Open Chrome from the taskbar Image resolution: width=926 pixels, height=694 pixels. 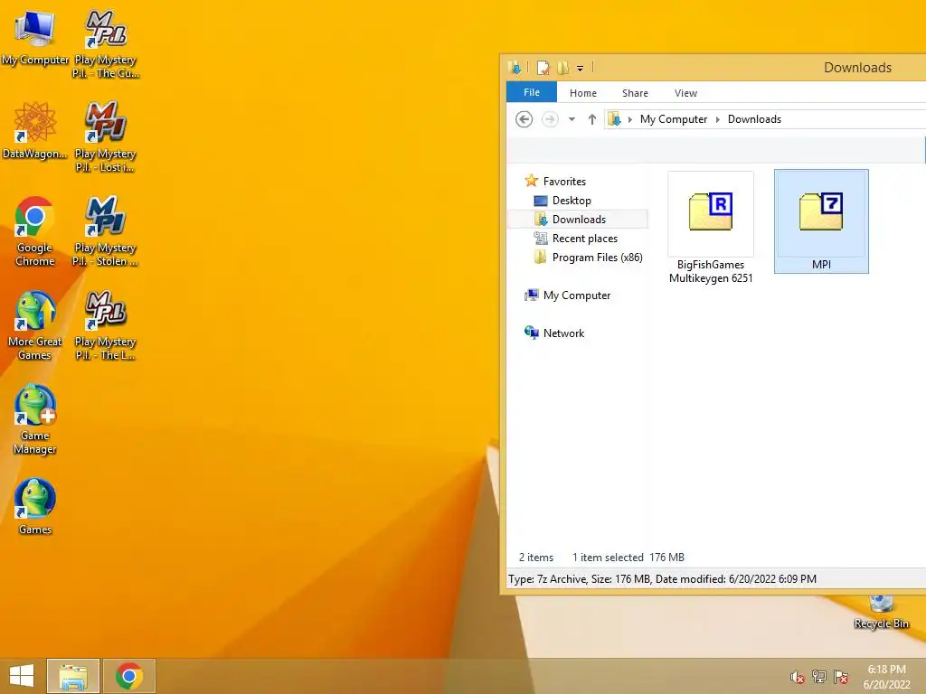click(128, 676)
